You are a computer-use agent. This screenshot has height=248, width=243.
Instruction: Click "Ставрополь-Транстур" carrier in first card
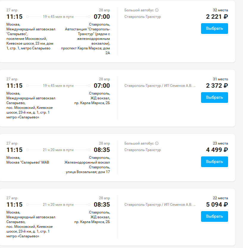point(142,17)
